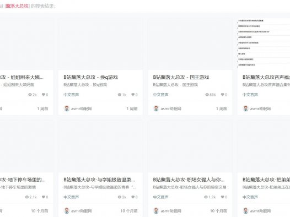Click views eye icon on 职场女强人 card

pyautogui.click(x=206, y=197)
